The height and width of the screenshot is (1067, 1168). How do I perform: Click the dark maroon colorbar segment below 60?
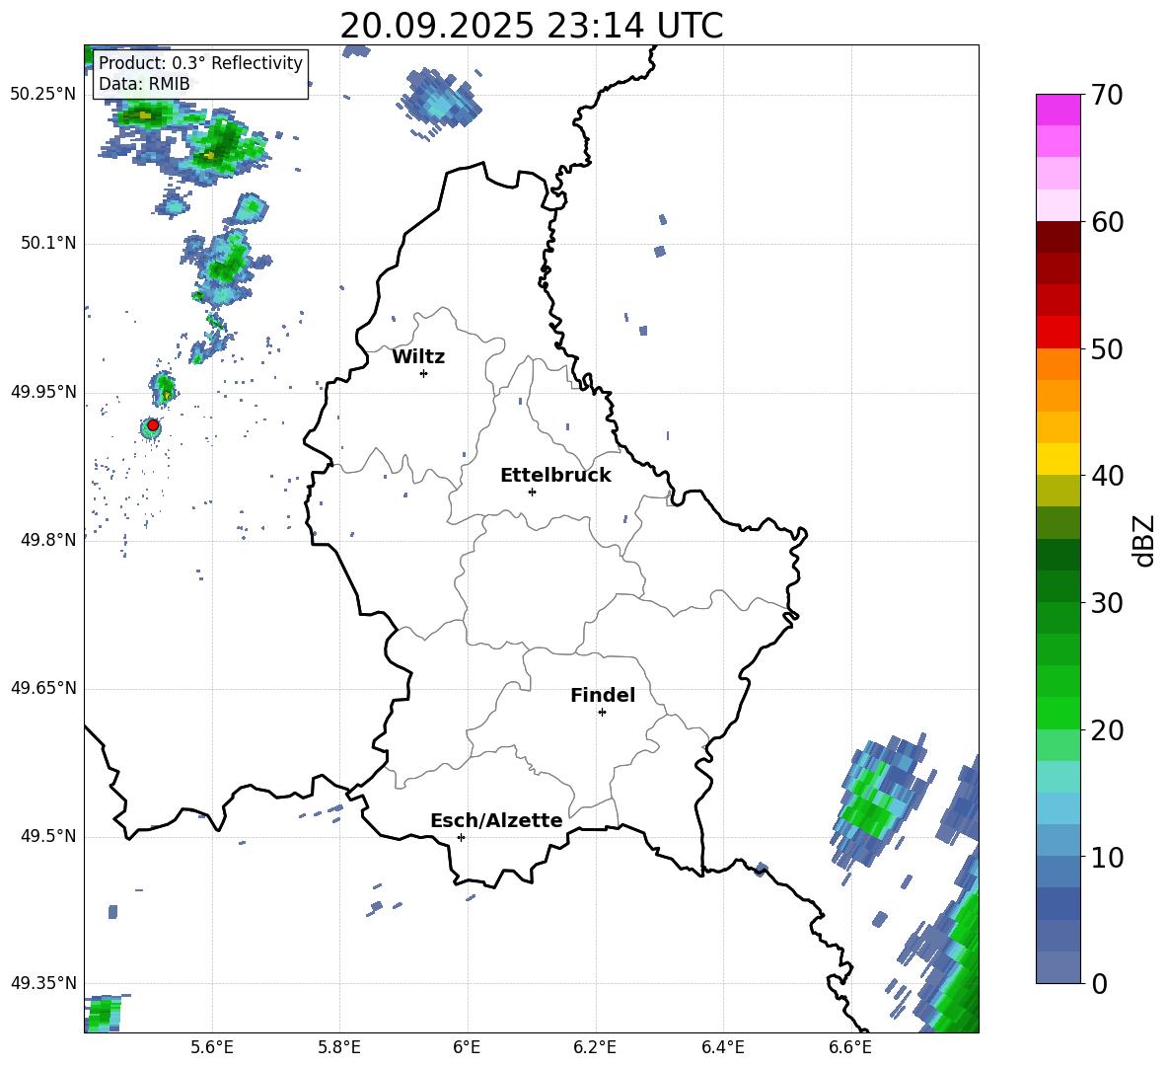point(1058,237)
